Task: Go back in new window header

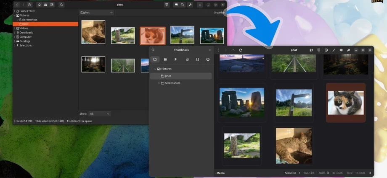Action: point(218,50)
